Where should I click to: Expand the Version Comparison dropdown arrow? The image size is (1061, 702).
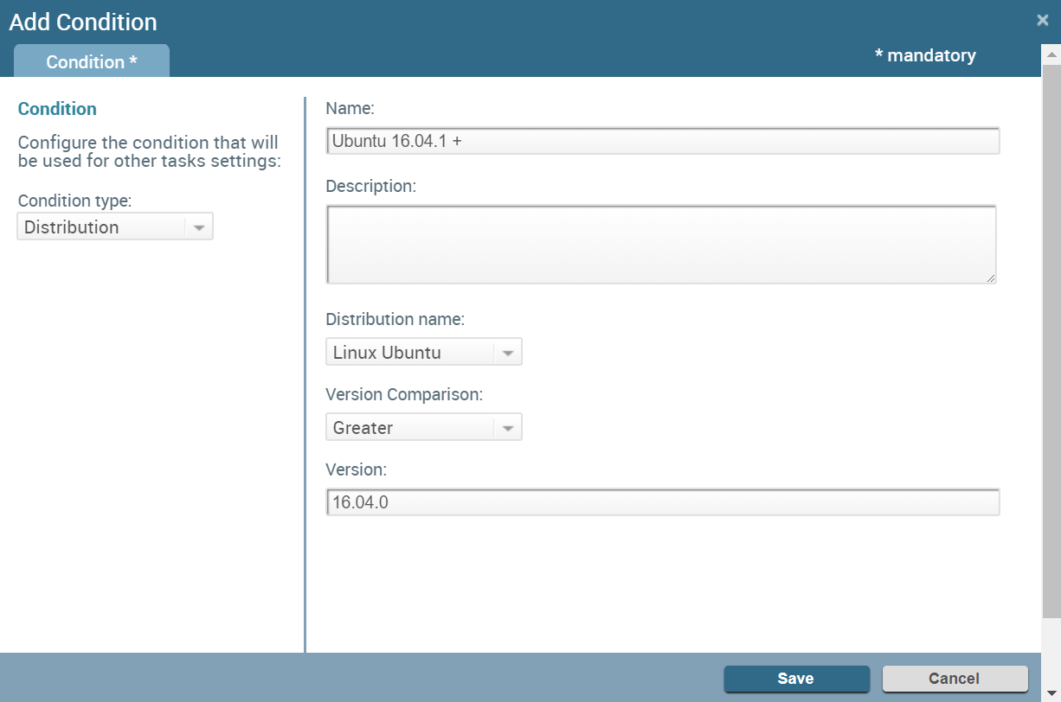(x=508, y=428)
